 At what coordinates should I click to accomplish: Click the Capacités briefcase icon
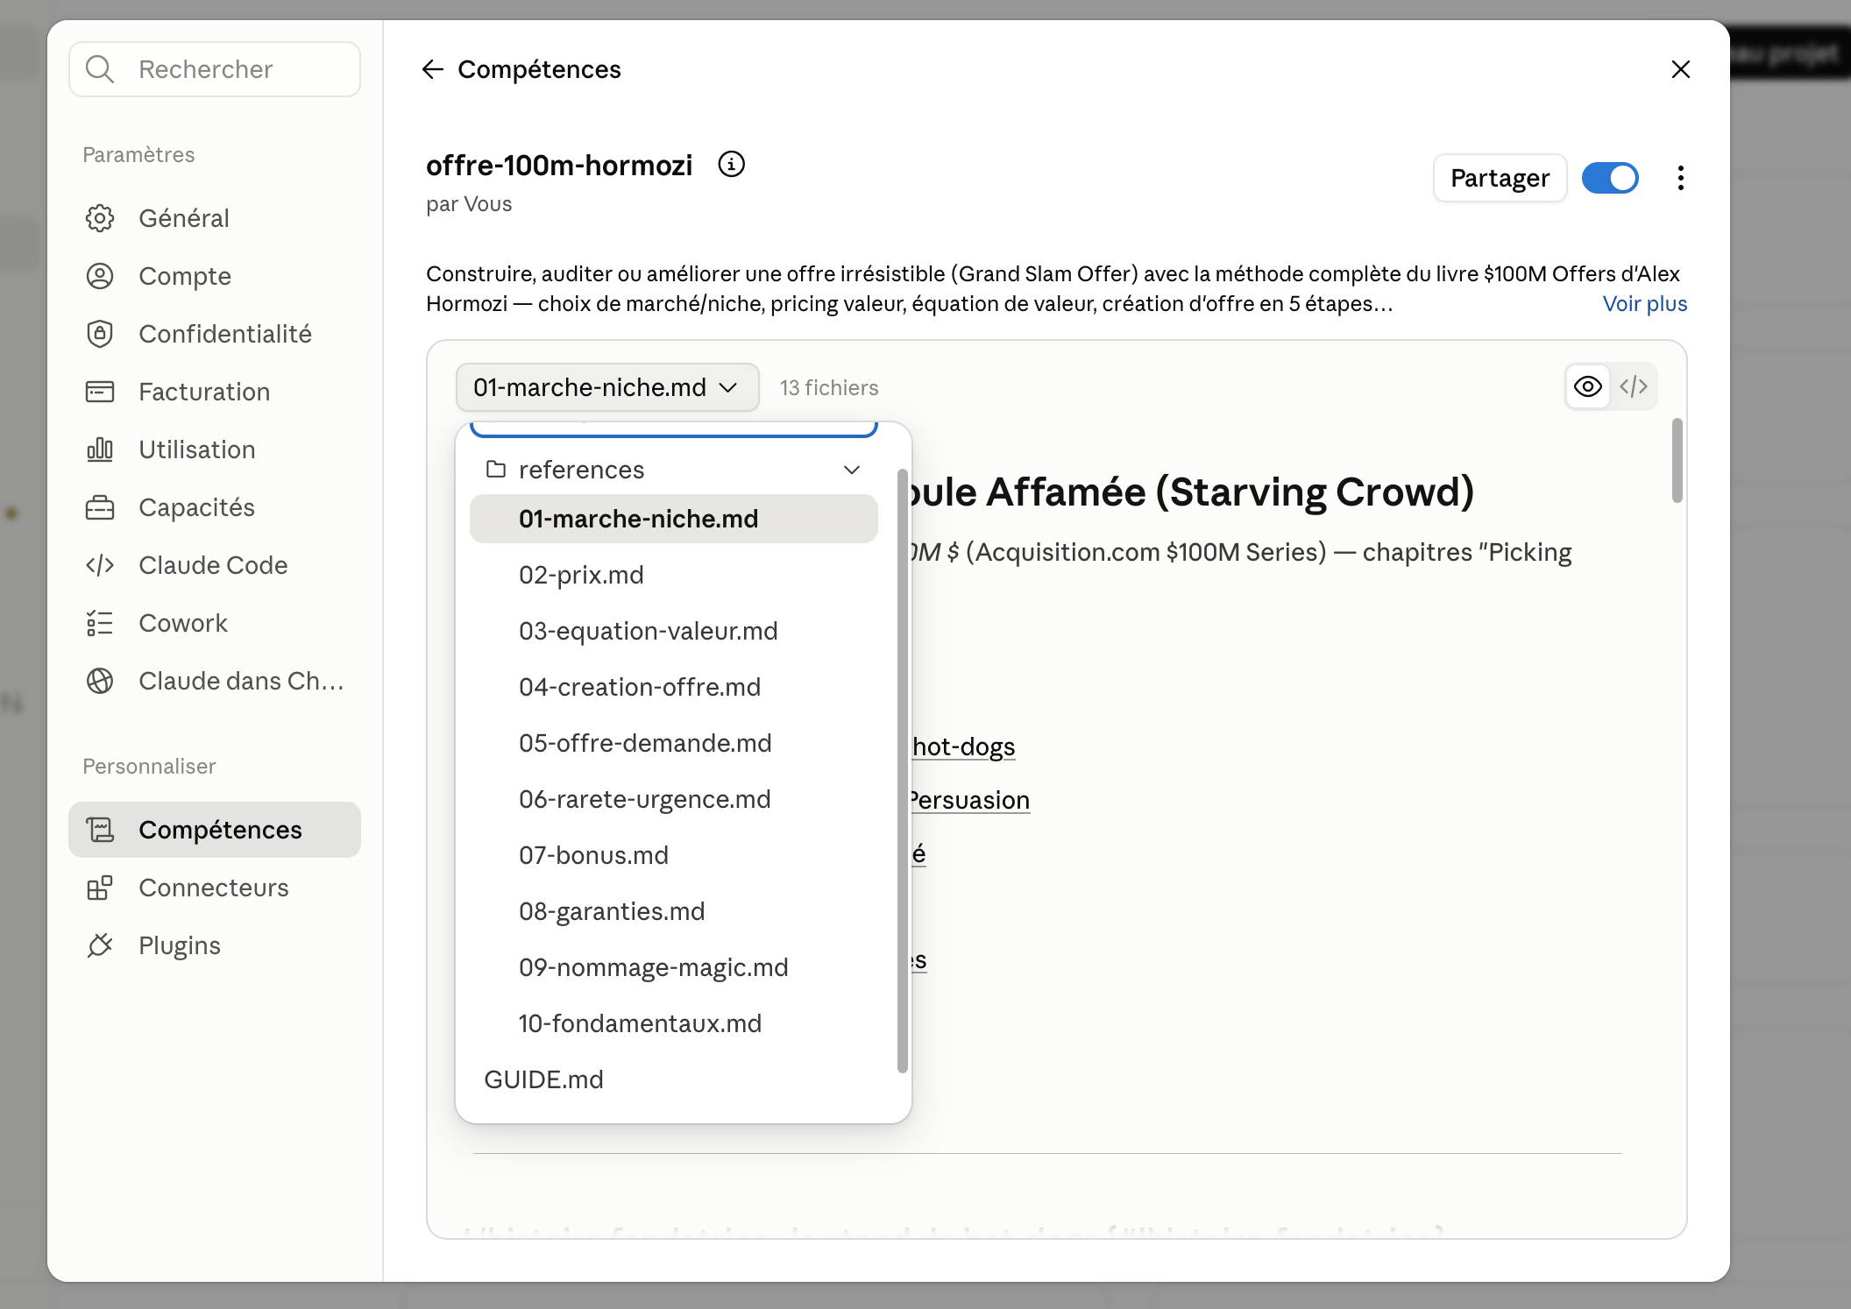pyautogui.click(x=100, y=507)
